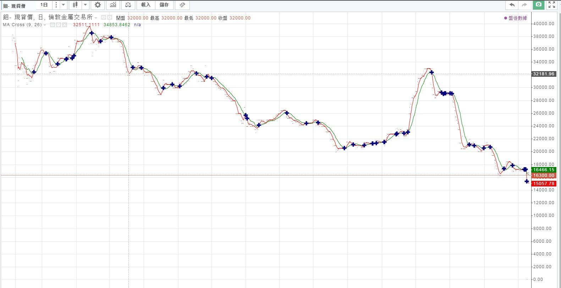Open MA Cross indicator format settings
Viewport: 561px width, 288px height.
pos(59,25)
